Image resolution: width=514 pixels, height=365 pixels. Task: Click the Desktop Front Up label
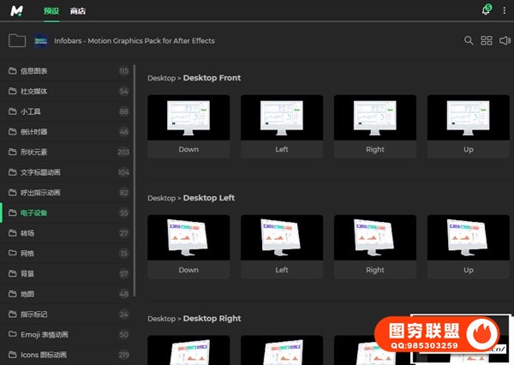[469, 149]
